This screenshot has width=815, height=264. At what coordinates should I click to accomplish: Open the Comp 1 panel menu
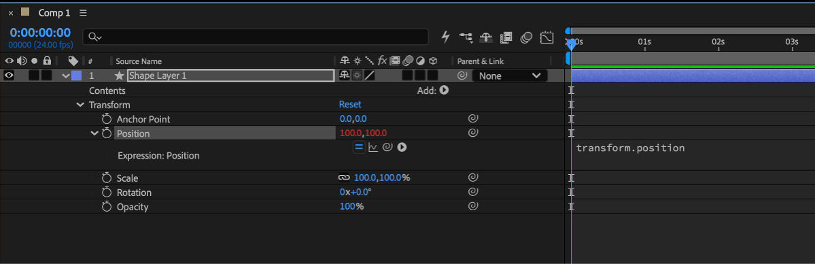click(84, 13)
